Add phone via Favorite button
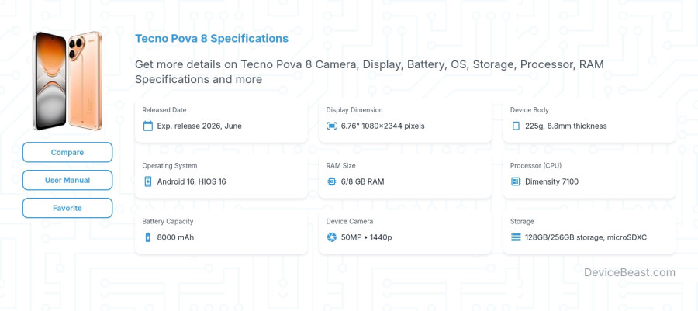 click(x=67, y=208)
